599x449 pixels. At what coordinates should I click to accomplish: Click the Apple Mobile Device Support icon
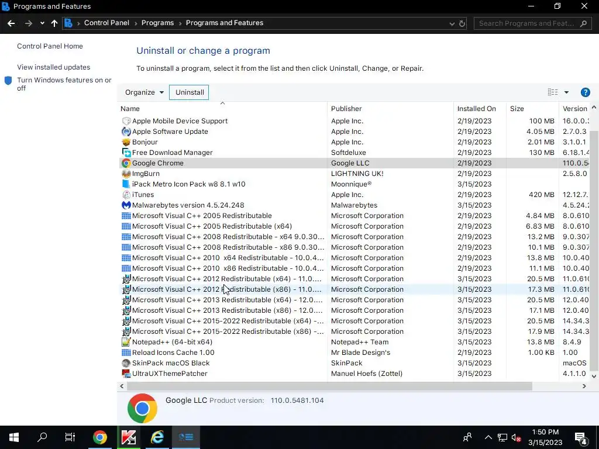tap(126, 121)
